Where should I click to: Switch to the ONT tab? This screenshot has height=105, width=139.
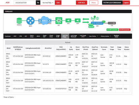coord(15,36)
